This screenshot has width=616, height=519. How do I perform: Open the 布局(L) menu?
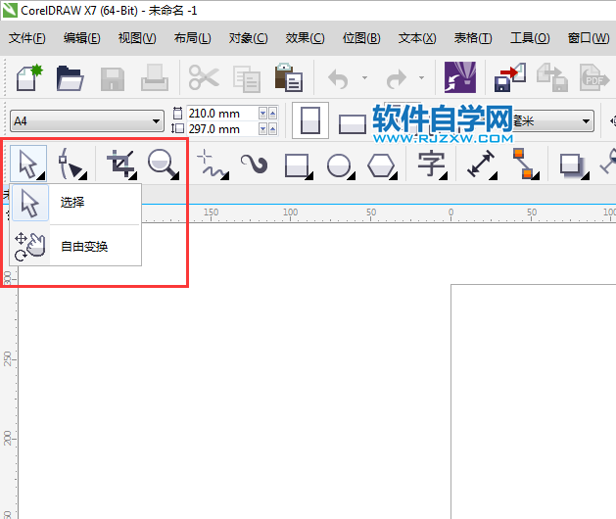[193, 38]
